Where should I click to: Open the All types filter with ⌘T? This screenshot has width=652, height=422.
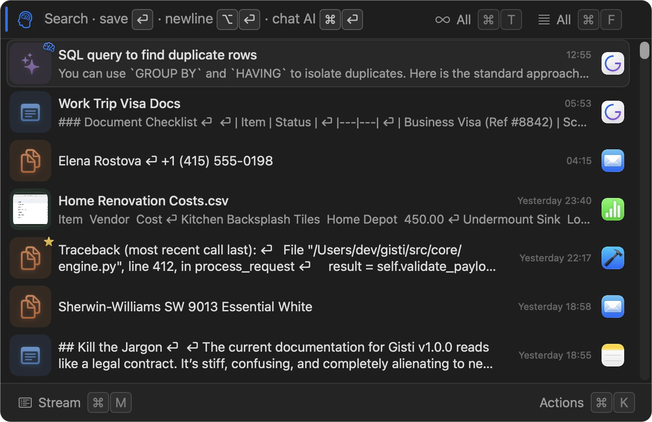tap(478, 20)
